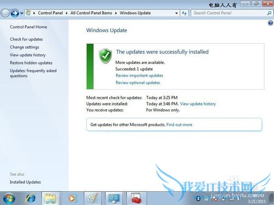Click 'For Windows only.' text
The image size is (274, 205).
click(163, 110)
